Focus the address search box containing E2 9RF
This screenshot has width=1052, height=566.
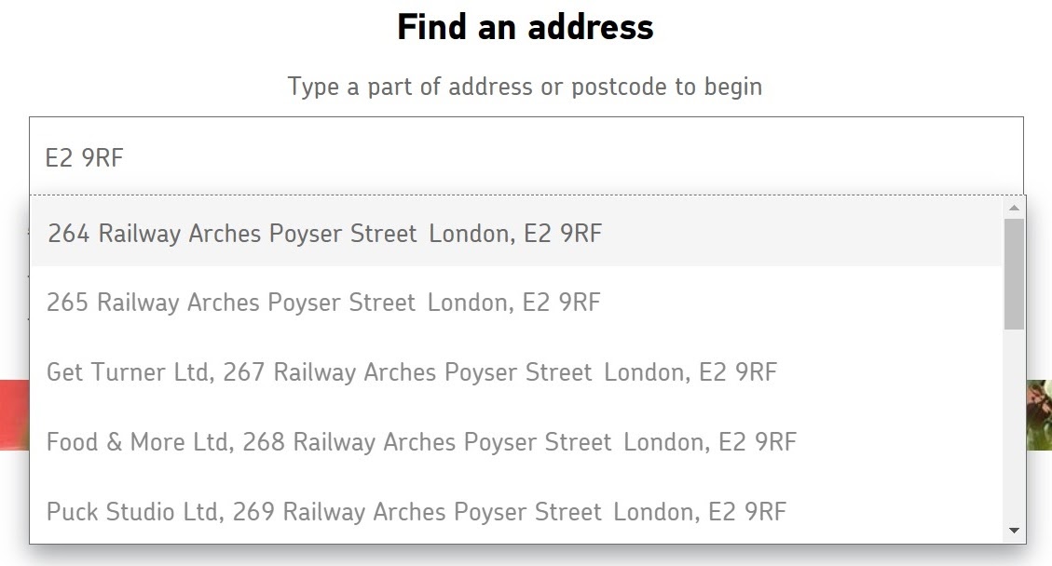[x=526, y=157]
